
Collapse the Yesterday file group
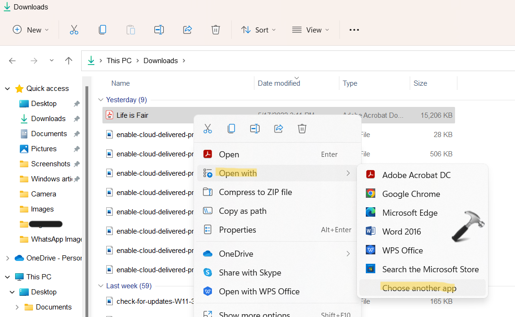click(x=100, y=100)
